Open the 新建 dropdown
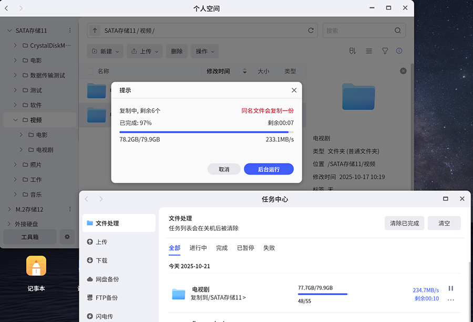This screenshot has height=322, width=473. [x=105, y=51]
